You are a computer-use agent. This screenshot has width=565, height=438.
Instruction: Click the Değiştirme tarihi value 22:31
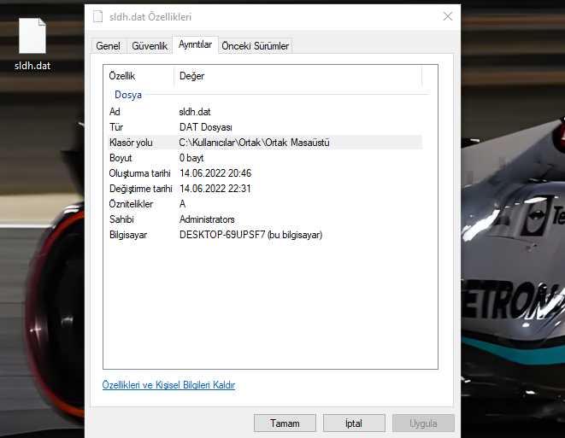tap(215, 189)
